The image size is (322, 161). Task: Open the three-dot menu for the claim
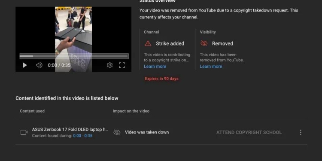[x=301, y=132]
